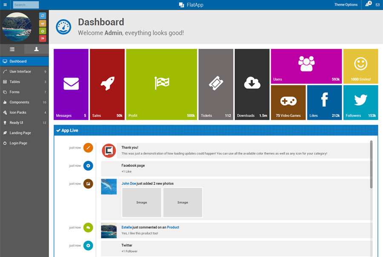Click the yellow 1000 Smiles tile
Screen dimensions: 383x257
click(361, 66)
